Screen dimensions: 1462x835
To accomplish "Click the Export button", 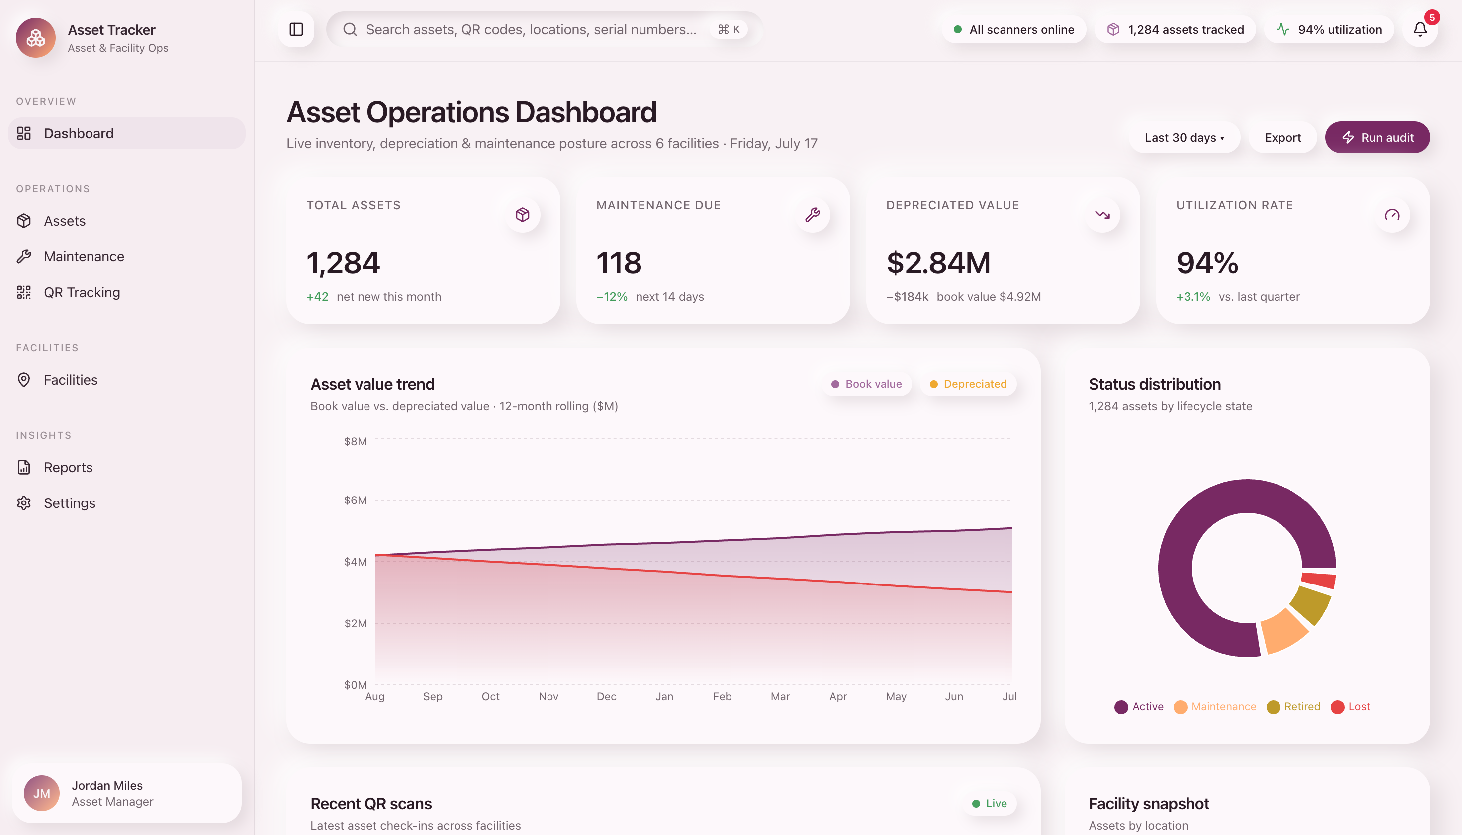I will [1282, 137].
